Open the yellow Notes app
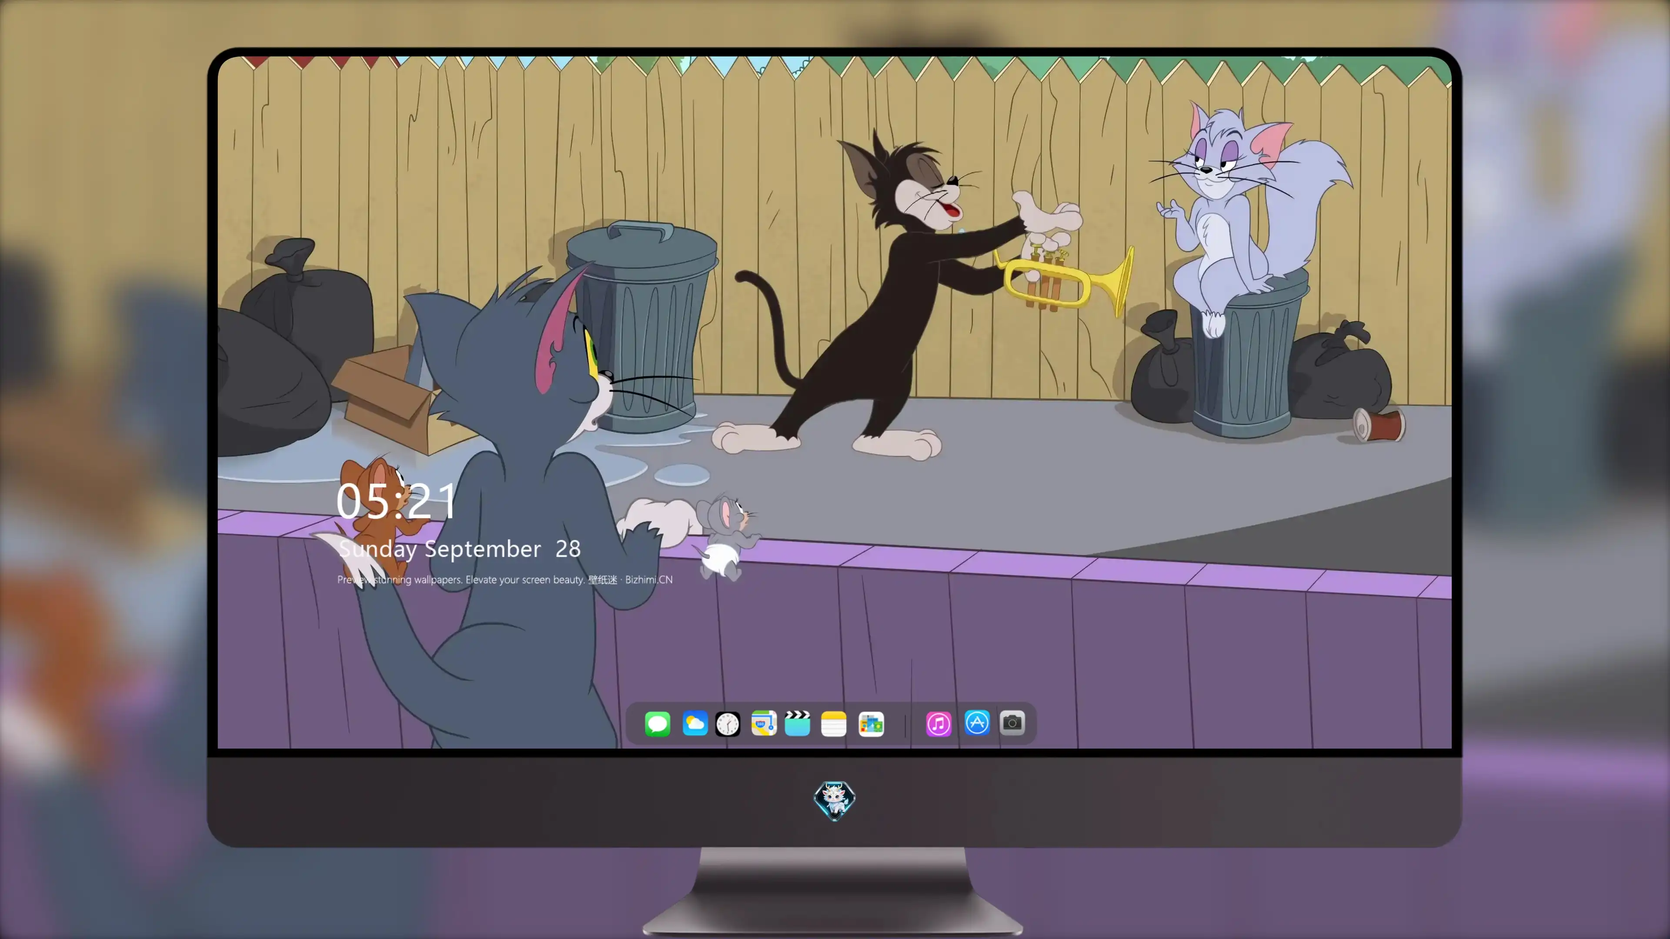Viewport: 1670px width, 939px height. [x=834, y=723]
